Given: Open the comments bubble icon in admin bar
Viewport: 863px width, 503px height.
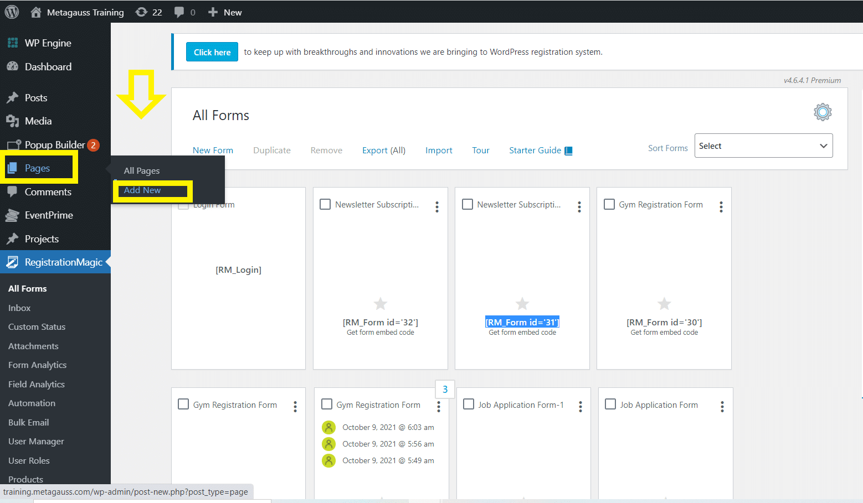Looking at the screenshot, I should tap(179, 12).
